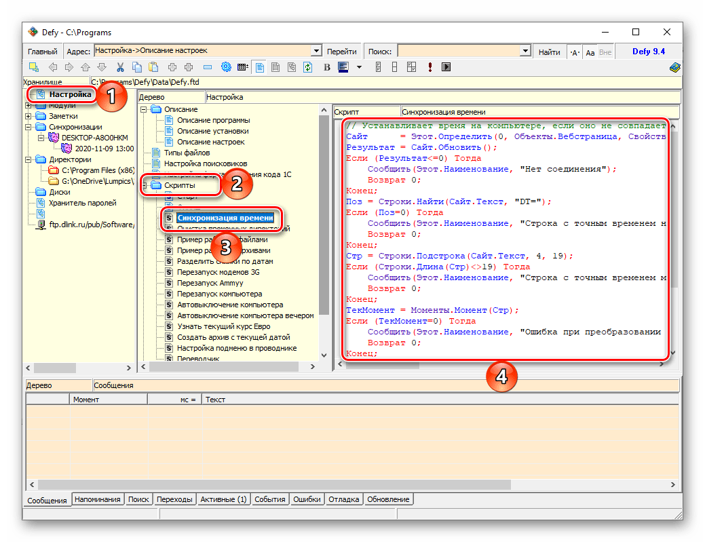Screen dimensions: 705x542
Task: Toggle the Aa case-sensitive search button
Action: [x=590, y=52]
